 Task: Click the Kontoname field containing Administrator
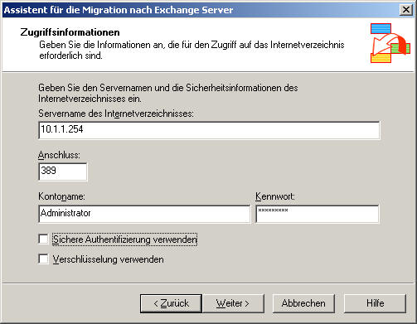[x=144, y=214]
